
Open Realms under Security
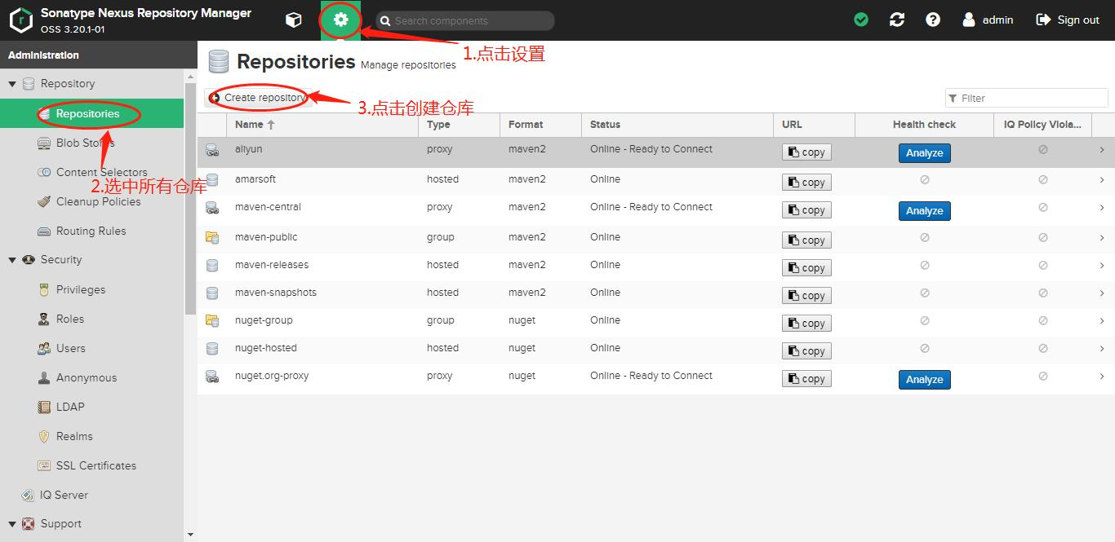[91, 436]
